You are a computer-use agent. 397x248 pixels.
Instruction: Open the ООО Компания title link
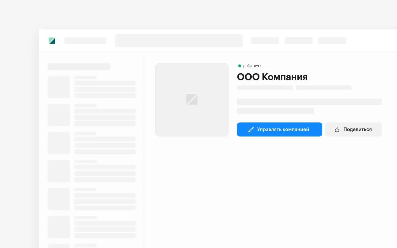pos(272,77)
